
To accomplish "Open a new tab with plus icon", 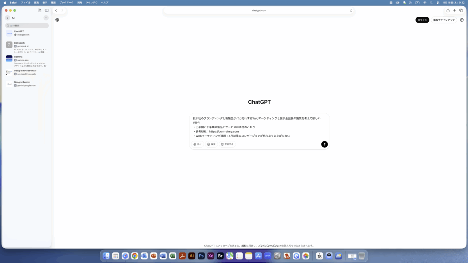I will [454, 11].
